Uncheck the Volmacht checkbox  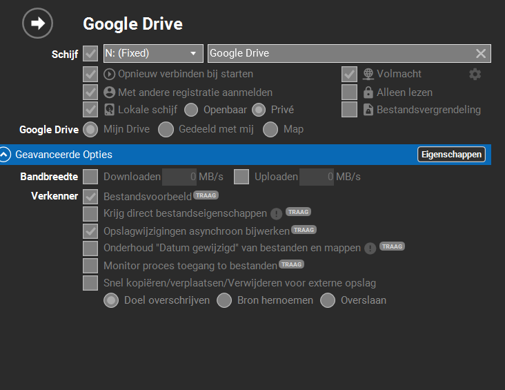coord(350,74)
